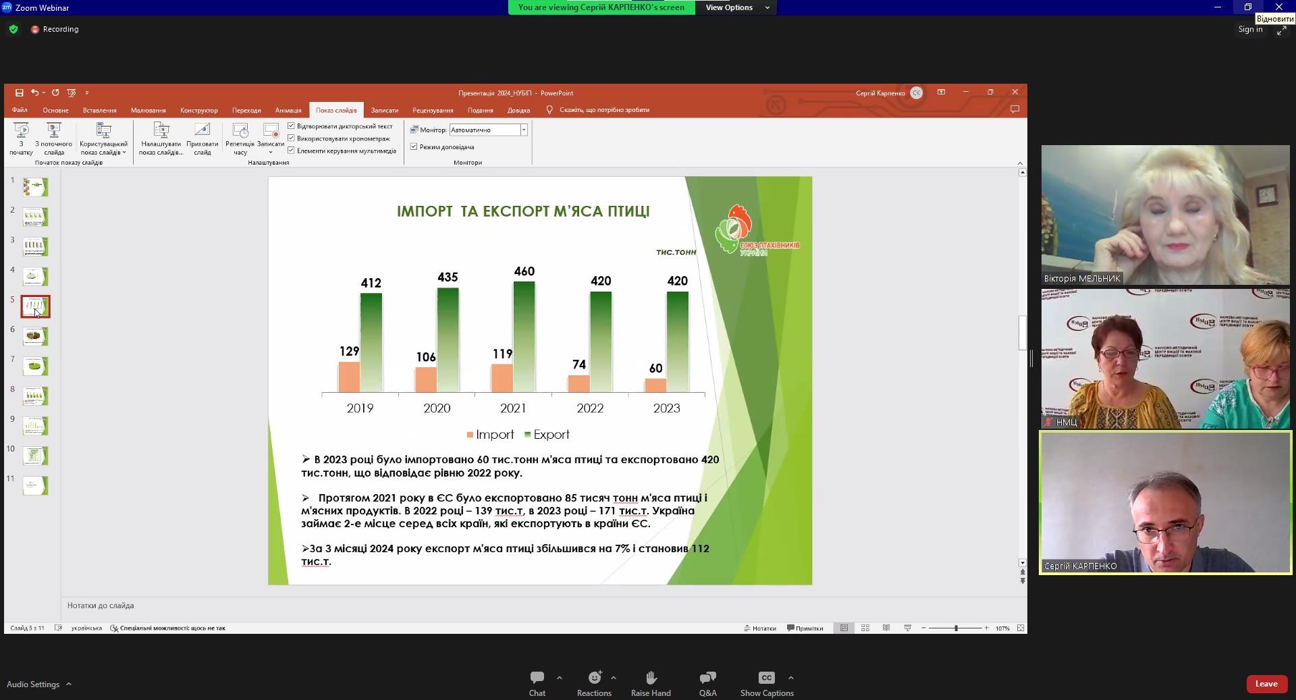Open Монітор Автоматично dropdown
1296x700 pixels.
coord(523,130)
